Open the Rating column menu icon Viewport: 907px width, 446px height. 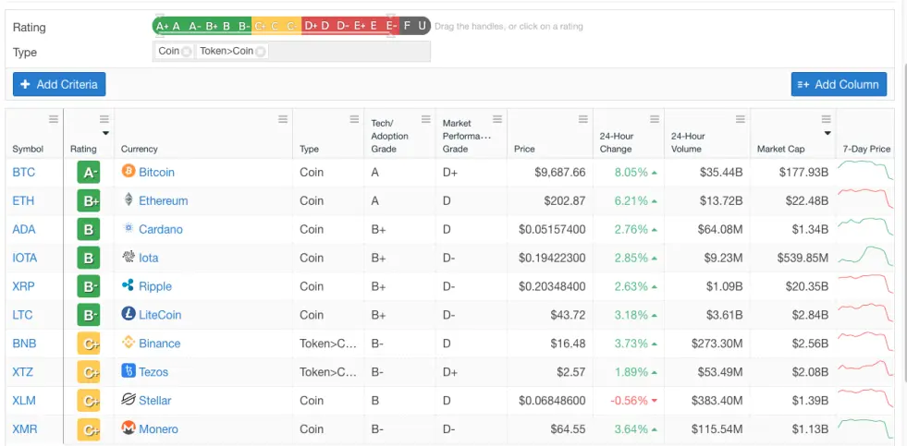pyautogui.click(x=104, y=119)
